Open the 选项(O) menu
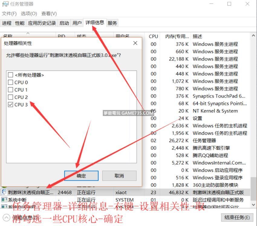This screenshot has height=226, width=257. click(x=29, y=14)
